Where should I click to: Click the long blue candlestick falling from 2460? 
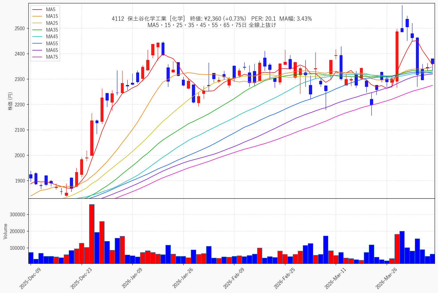(x=417, y=56)
